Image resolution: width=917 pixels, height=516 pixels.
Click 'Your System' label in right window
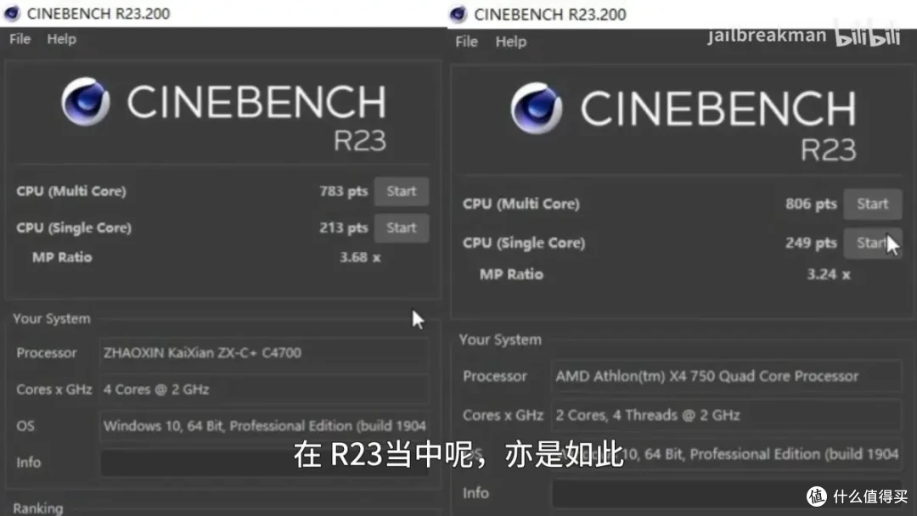(x=500, y=340)
